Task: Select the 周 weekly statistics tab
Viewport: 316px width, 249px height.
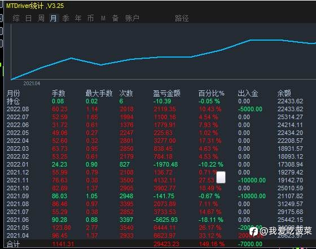Action: pyautogui.click(x=41, y=18)
